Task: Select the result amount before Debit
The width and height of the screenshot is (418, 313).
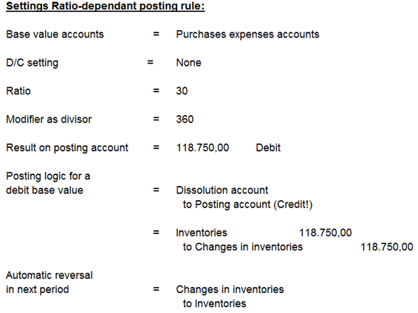Action: pyautogui.click(x=202, y=148)
